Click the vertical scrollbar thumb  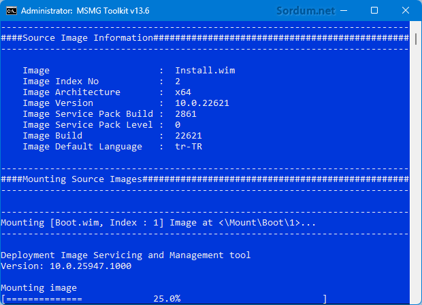[416, 39]
